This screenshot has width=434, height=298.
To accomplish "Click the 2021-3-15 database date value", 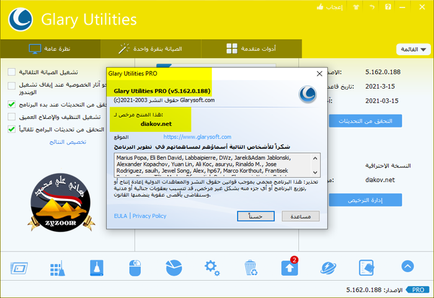I will pyautogui.click(x=380, y=86).
